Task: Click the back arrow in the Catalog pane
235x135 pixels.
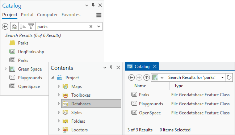Action: [x=5, y=26]
